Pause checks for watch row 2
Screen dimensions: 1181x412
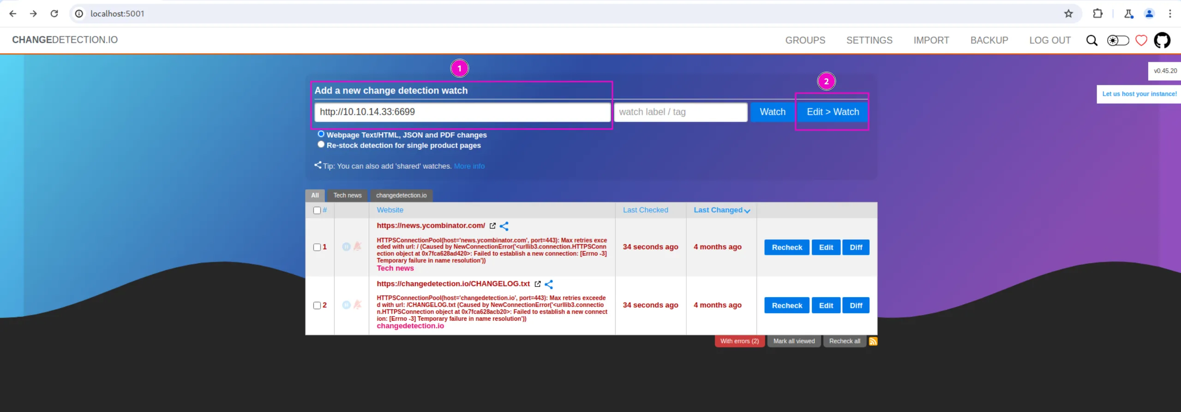click(346, 305)
